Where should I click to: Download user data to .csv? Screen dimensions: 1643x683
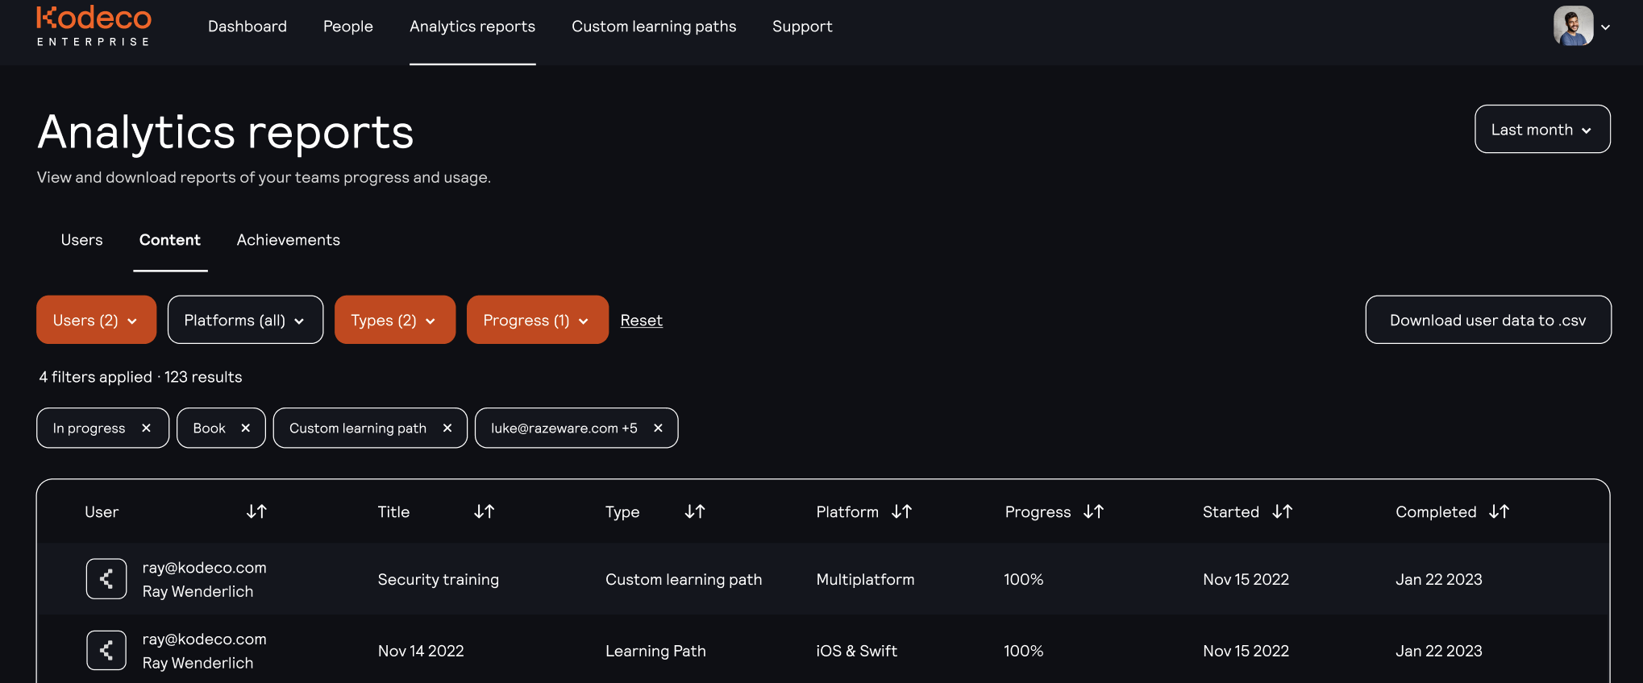[x=1488, y=320]
